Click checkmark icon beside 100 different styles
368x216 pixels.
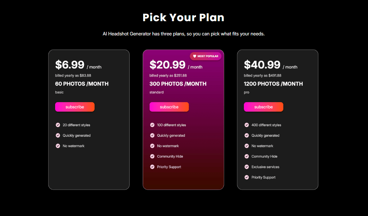pyautogui.click(x=152, y=125)
